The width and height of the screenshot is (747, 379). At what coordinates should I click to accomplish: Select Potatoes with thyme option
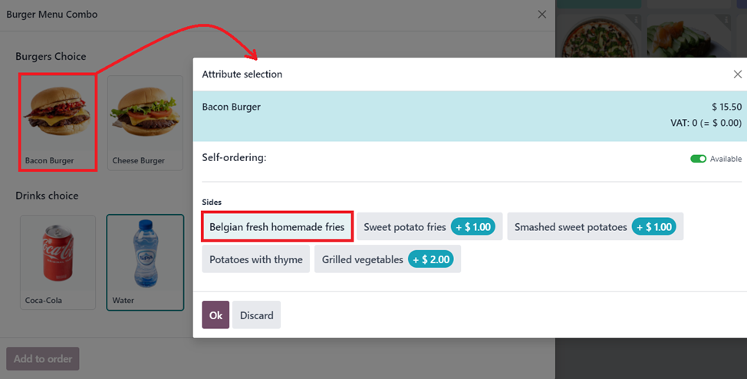click(256, 259)
